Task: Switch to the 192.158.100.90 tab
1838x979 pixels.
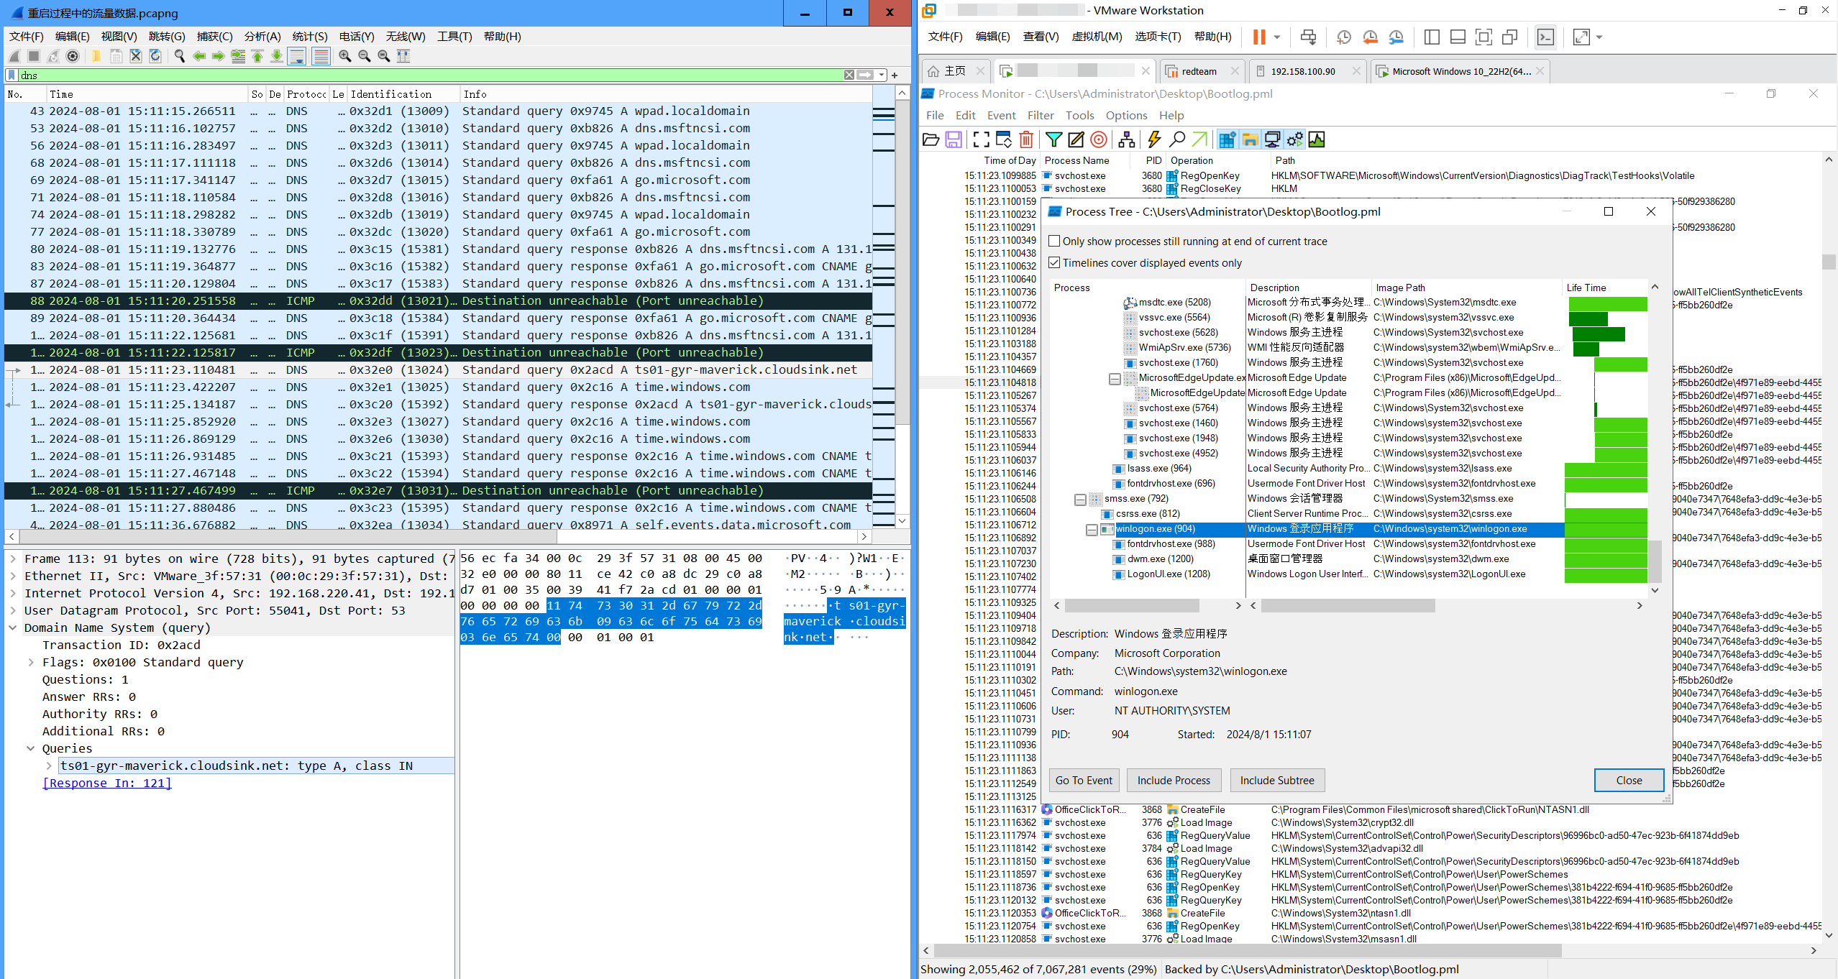Action: 1307,71
